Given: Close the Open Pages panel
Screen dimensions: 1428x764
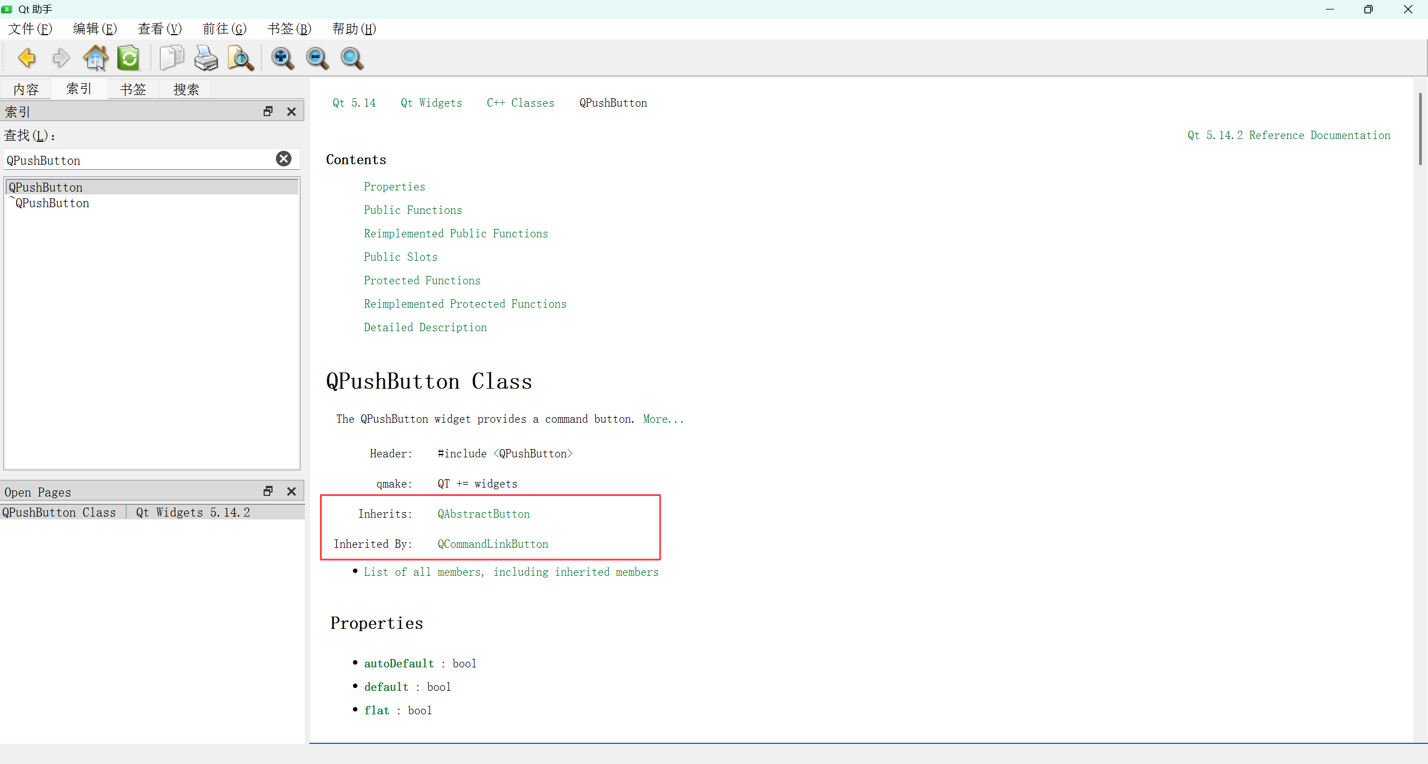Looking at the screenshot, I should point(292,491).
